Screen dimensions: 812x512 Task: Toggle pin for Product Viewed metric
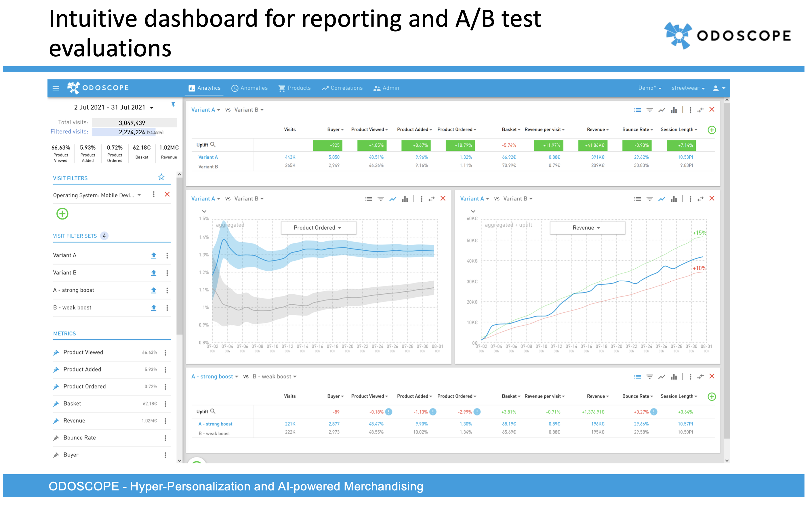click(x=56, y=353)
